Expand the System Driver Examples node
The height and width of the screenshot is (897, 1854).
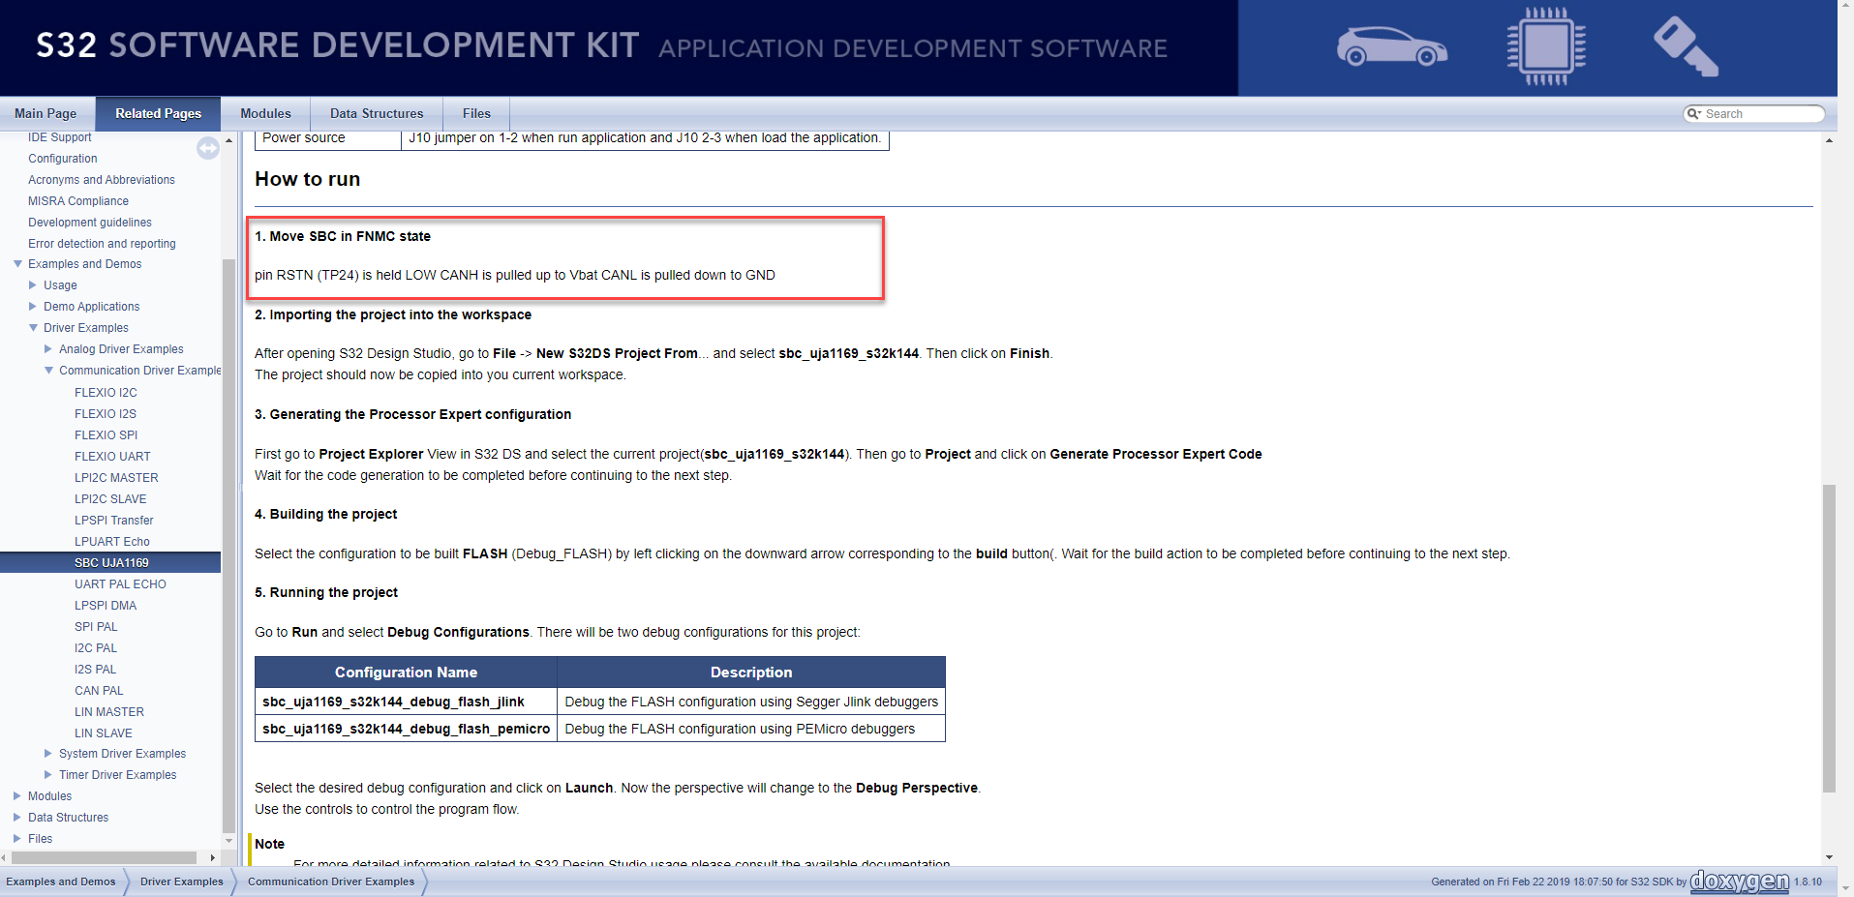tap(48, 754)
